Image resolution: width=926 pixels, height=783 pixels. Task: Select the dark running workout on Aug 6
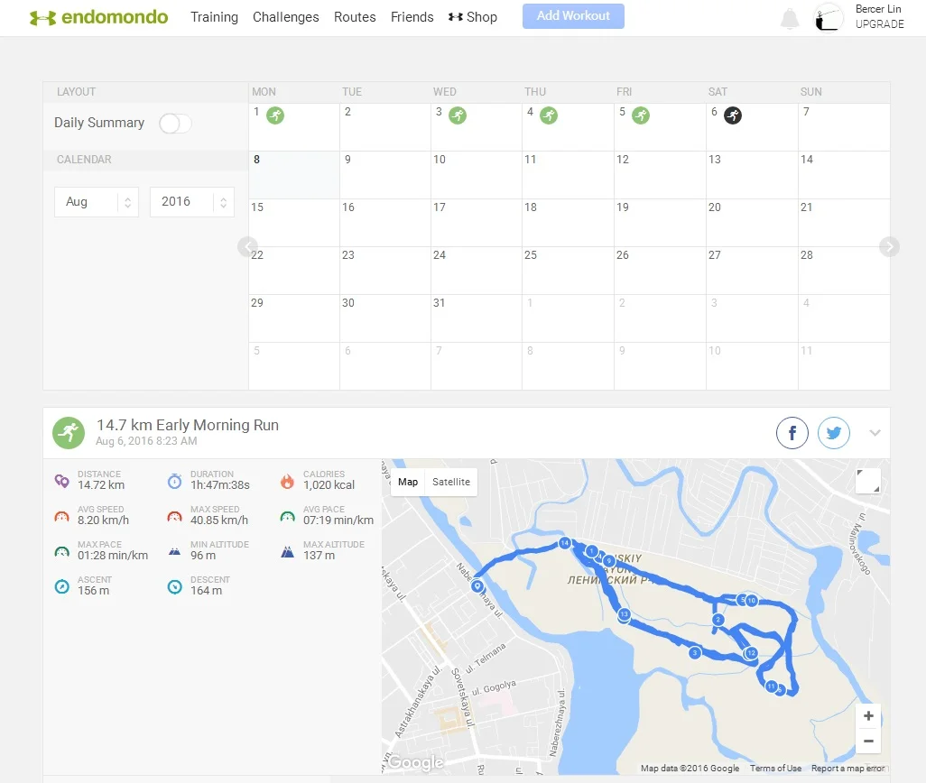(733, 115)
